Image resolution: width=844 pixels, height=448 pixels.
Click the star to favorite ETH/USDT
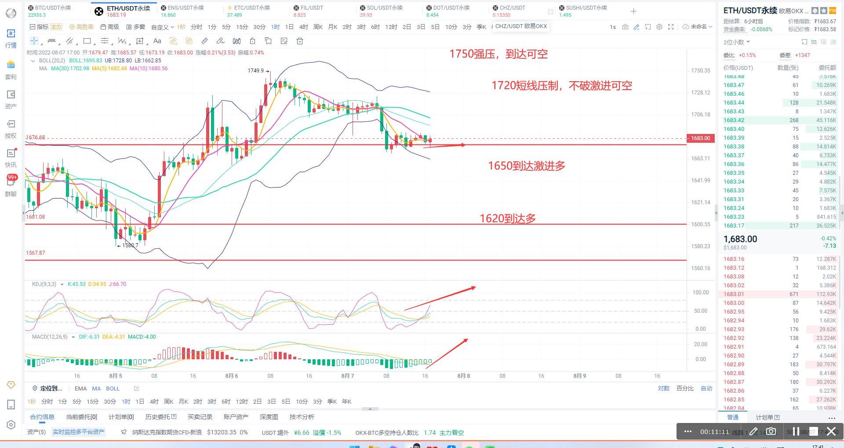point(823,11)
